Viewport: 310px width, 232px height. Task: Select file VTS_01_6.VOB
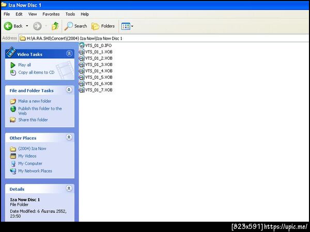pos(99,84)
